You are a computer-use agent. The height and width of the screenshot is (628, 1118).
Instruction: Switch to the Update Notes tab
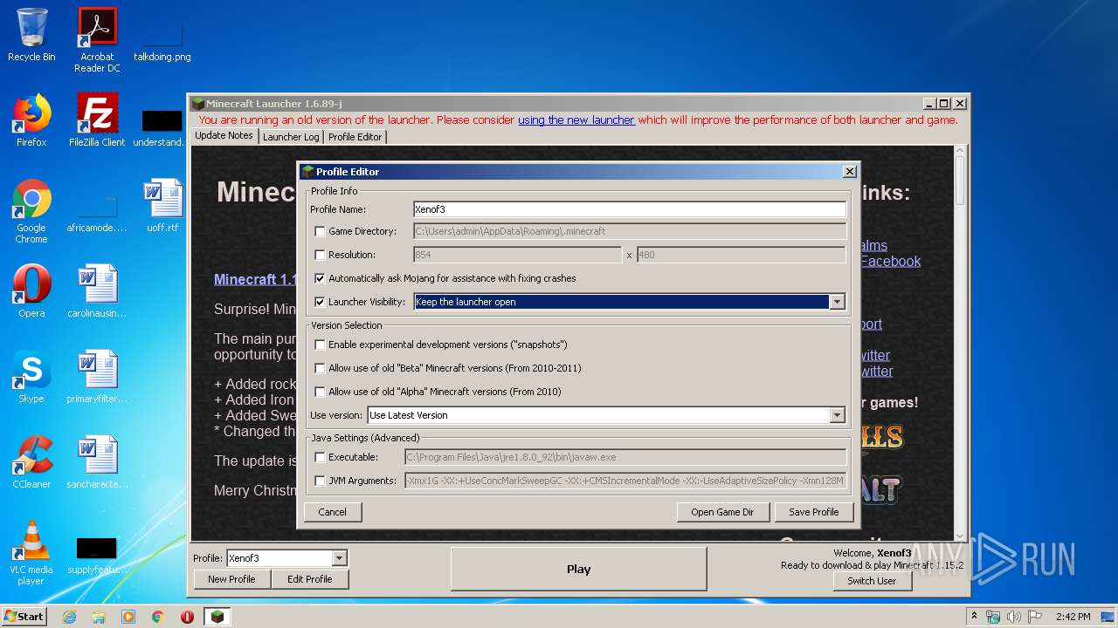click(224, 136)
